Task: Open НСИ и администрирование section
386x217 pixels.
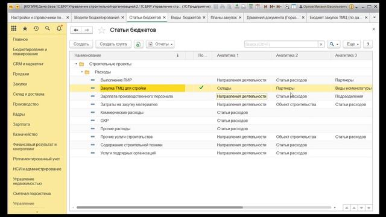Action: [x=37, y=169]
